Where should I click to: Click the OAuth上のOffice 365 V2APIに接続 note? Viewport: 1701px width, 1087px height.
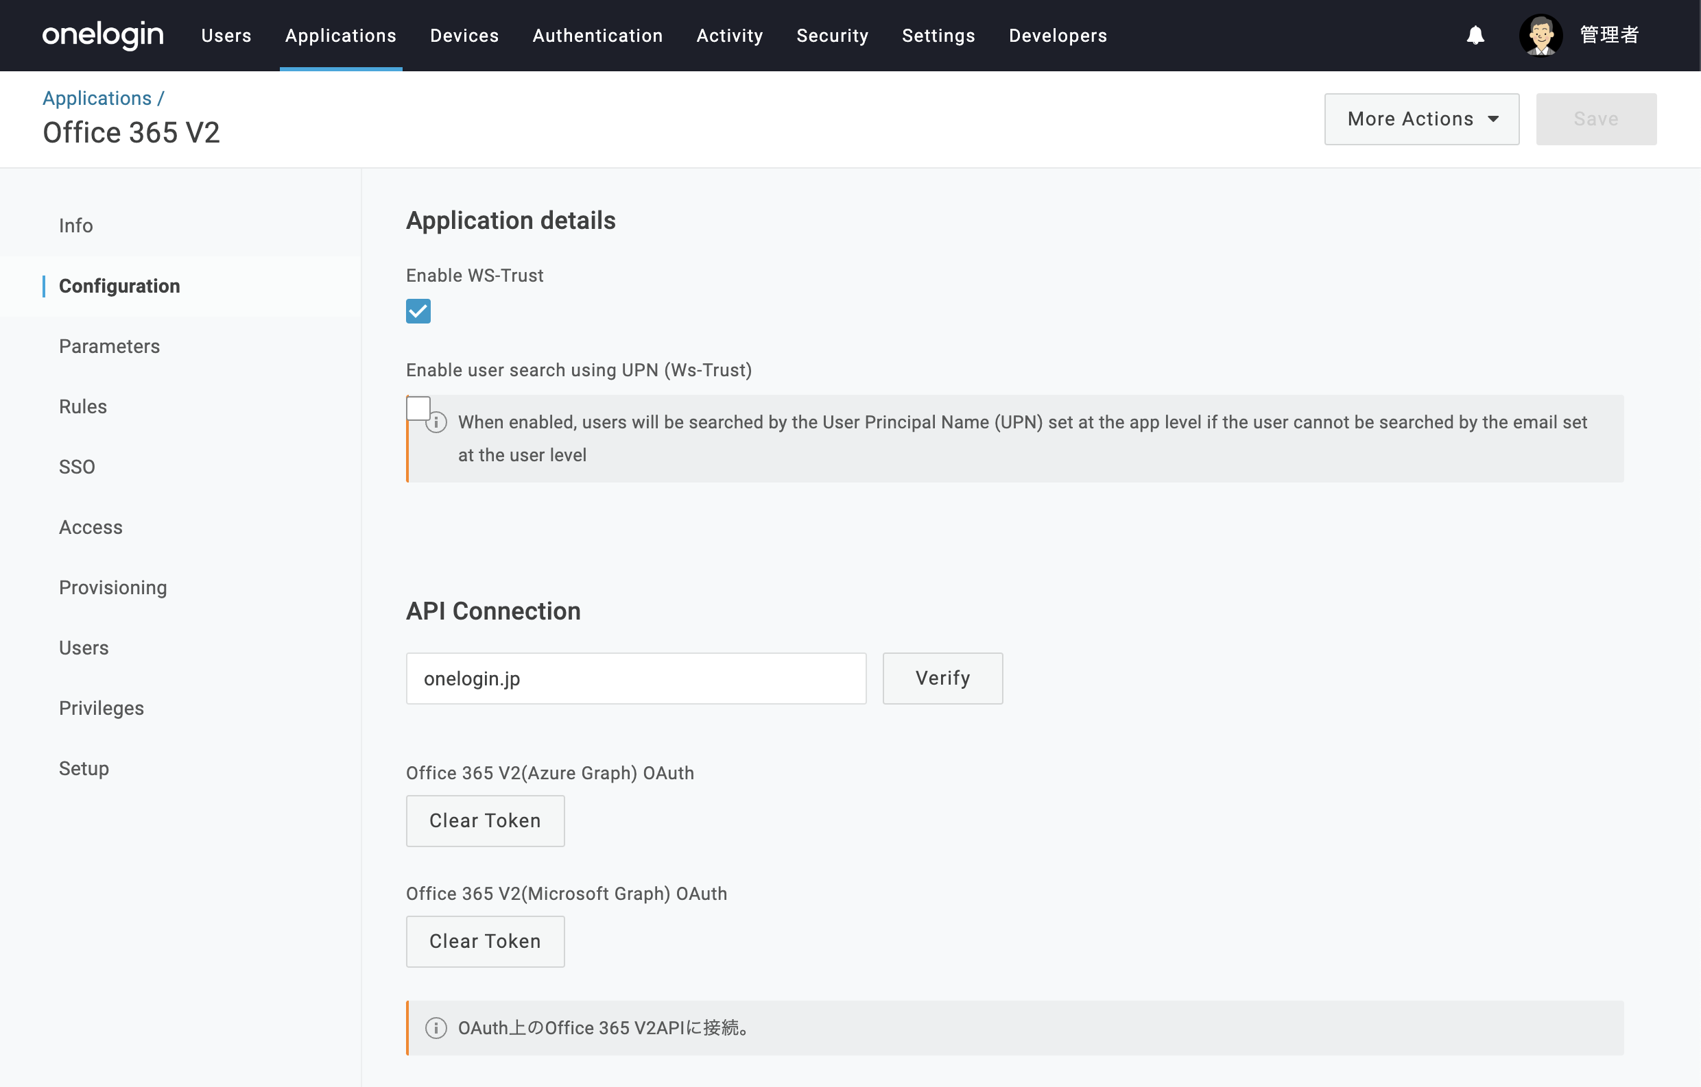point(604,1027)
